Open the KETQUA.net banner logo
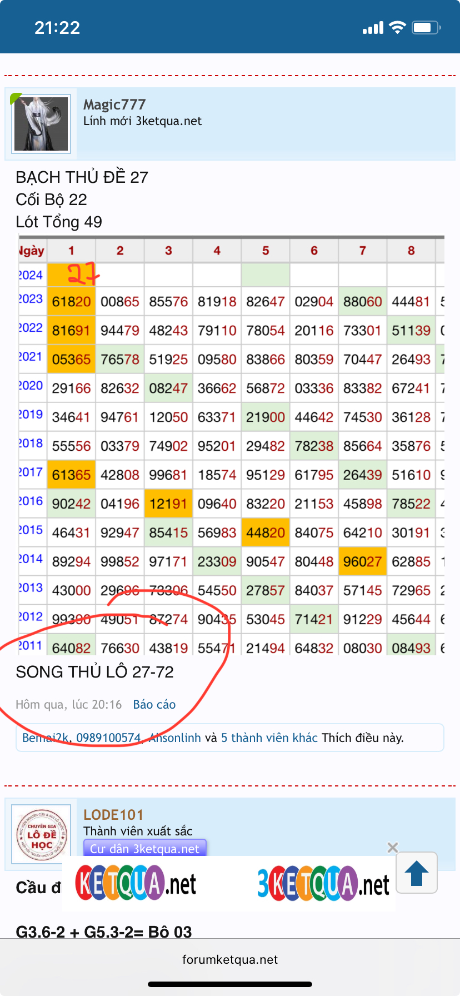This screenshot has height=996, width=460. coord(136,884)
